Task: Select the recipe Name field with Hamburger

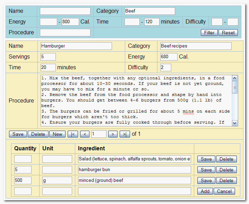Action: click(76, 46)
